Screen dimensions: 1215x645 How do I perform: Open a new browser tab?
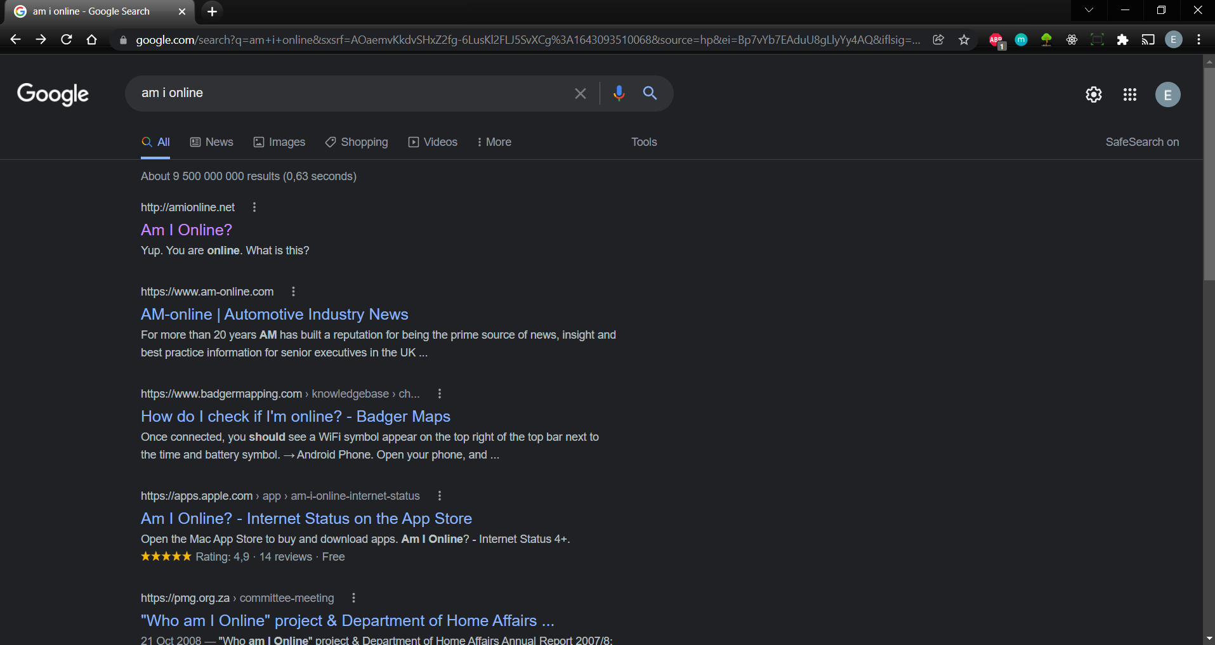212,11
